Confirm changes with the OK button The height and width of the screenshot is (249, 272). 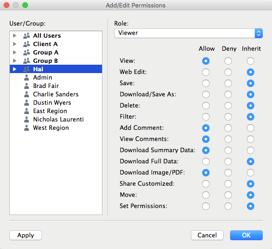[x=246, y=236]
